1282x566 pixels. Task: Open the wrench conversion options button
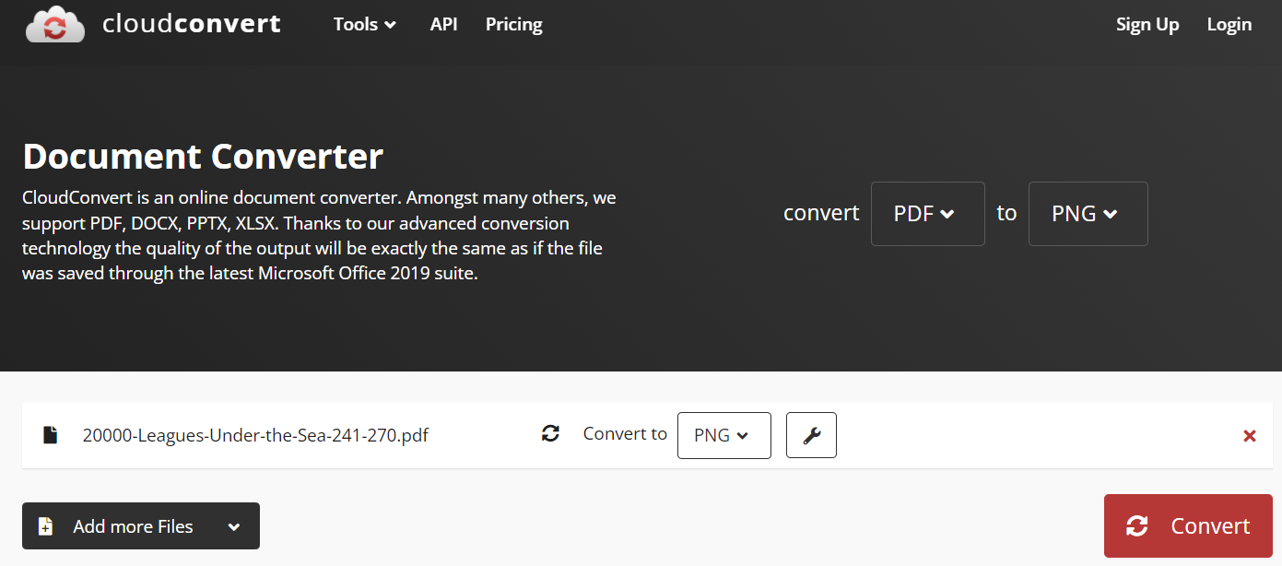pos(811,435)
